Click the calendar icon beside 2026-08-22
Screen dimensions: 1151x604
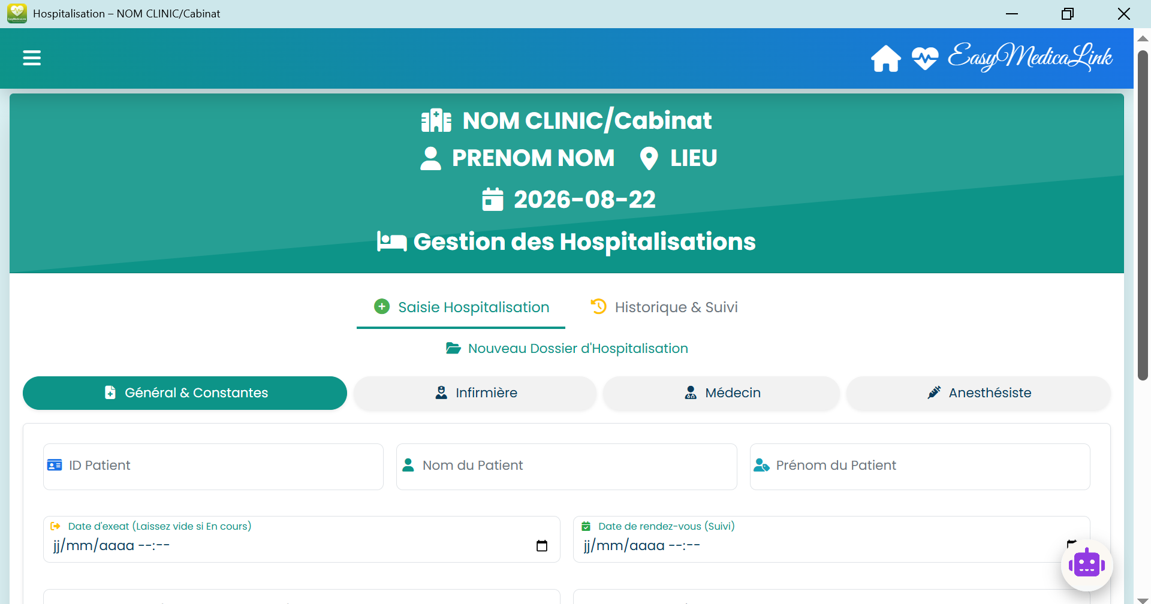pyautogui.click(x=493, y=200)
